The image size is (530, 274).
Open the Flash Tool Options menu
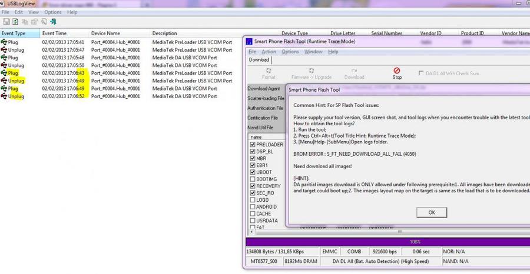[290, 52]
